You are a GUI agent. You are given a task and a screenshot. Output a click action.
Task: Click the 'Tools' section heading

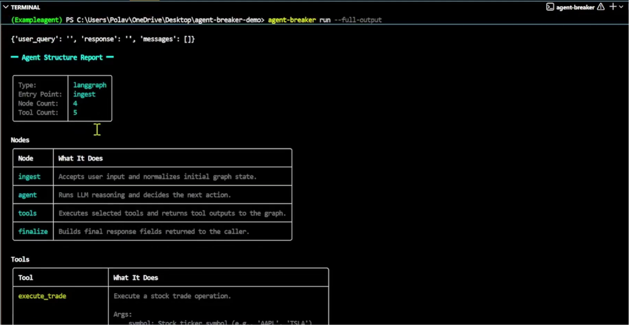(20, 260)
